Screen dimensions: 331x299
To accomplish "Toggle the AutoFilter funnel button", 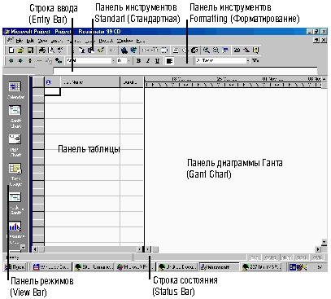I will (255, 60).
